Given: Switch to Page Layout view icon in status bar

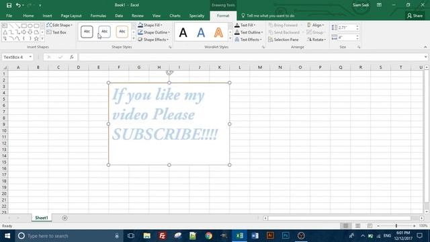Looking at the screenshot, I should tap(357, 226).
